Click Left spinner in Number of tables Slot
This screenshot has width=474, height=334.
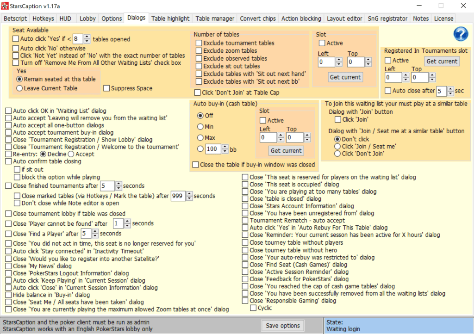[339, 62]
